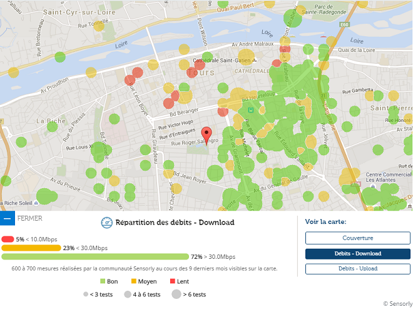Click the green square icon near Bd Heurteloup
Viewport: 413px width, 312px height.
(x=251, y=109)
